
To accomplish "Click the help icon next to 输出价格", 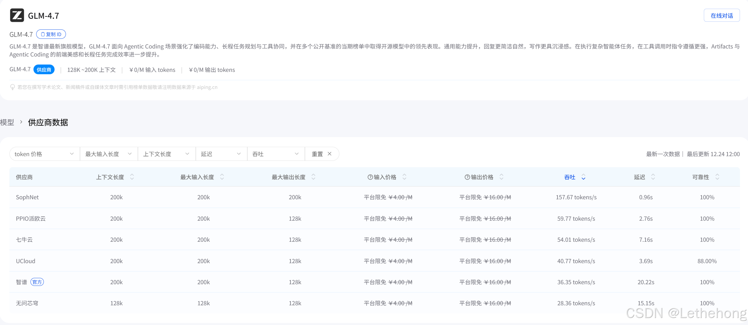I will click(x=467, y=177).
